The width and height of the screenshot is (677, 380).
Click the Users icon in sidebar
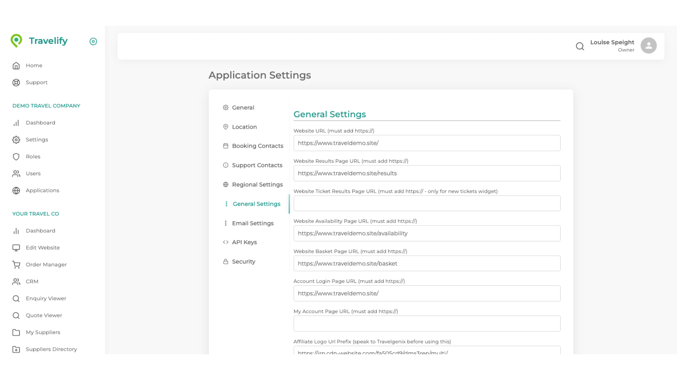[x=16, y=173]
